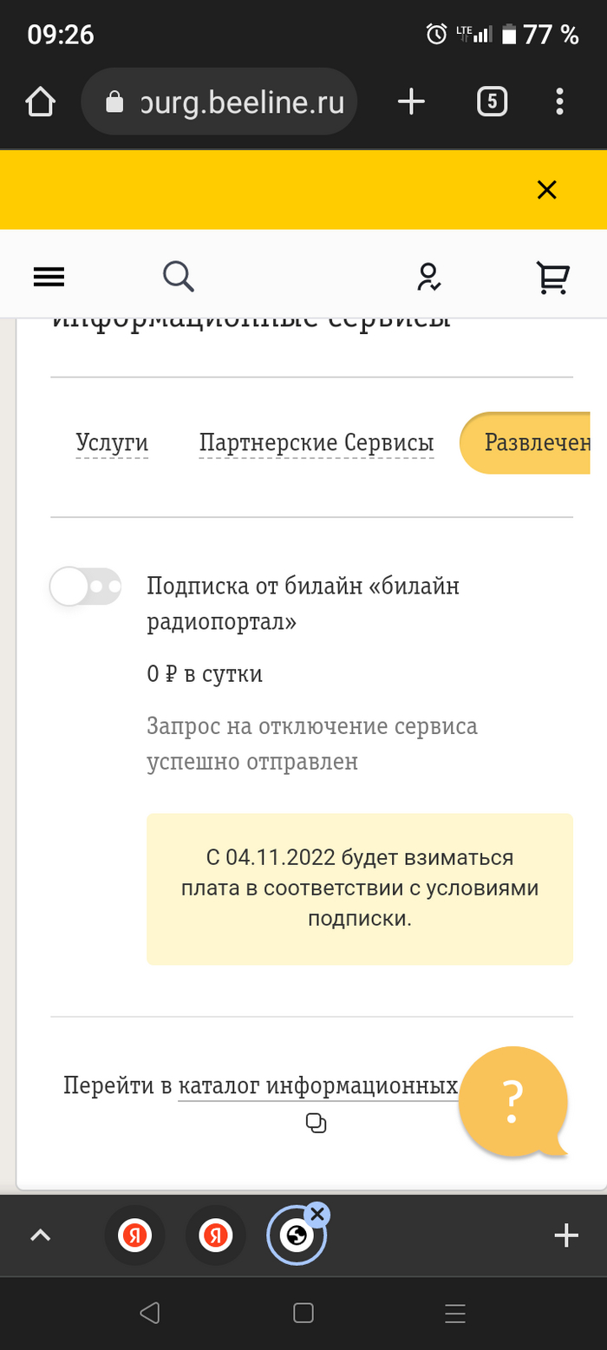Expand the bottom tab strip chevron
The image size is (607, 1350).
[41, 1235]
